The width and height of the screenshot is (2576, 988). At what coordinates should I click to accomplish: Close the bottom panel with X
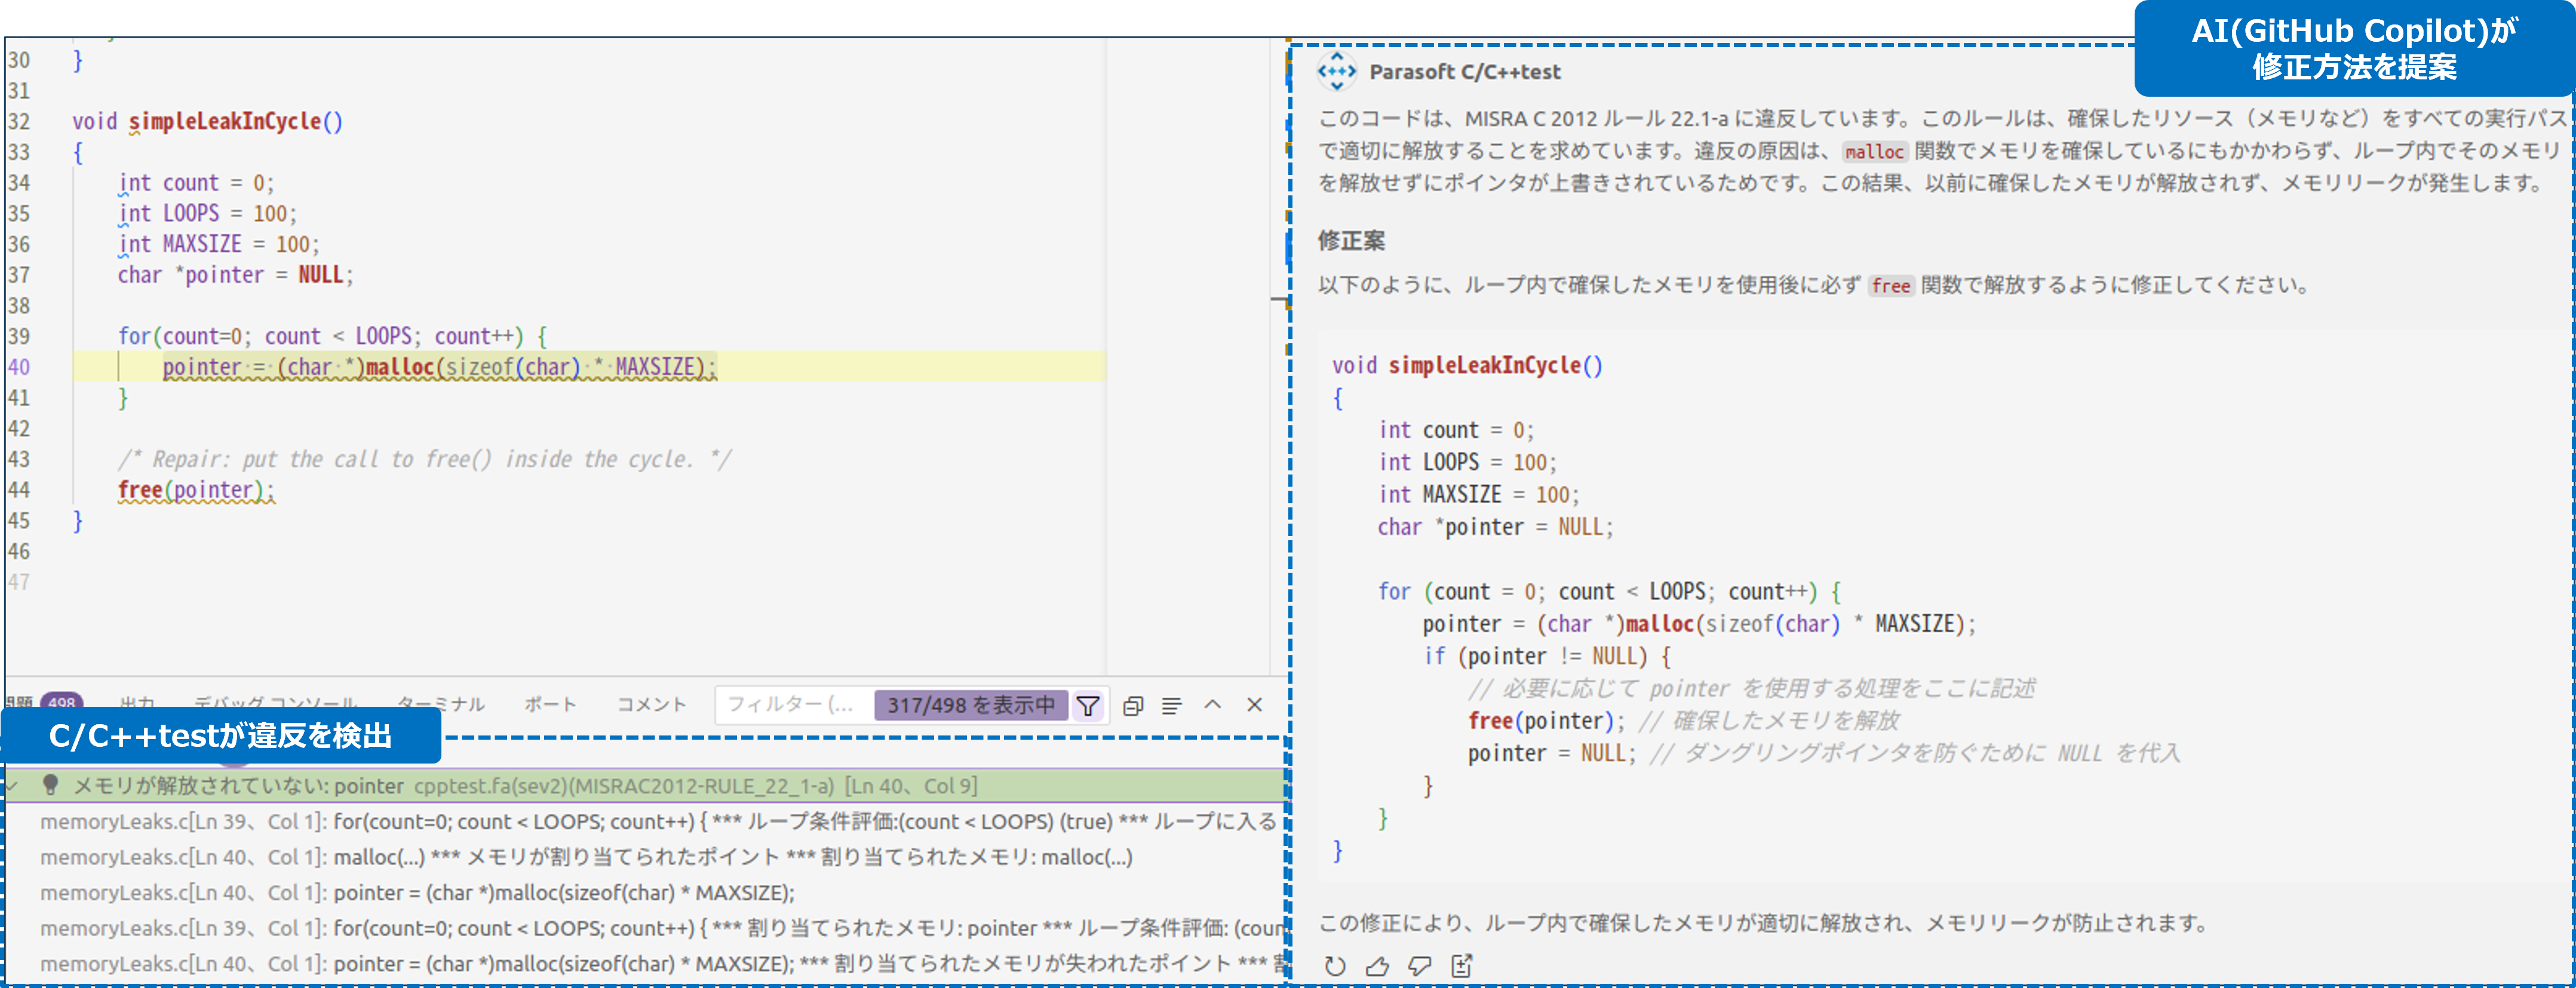[x=1254, y=704]
